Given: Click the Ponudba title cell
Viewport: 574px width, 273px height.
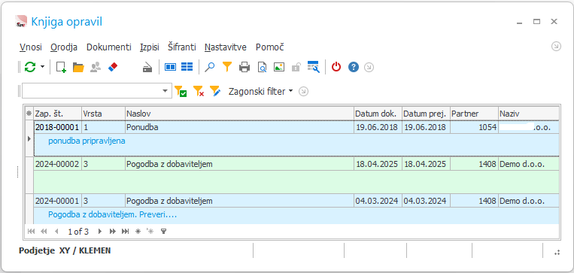Looking at the screenshot, I should (x=239, y=127).
